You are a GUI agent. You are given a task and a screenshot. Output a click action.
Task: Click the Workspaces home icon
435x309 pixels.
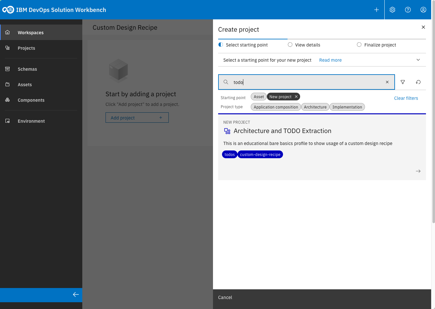tap(7, 32)
